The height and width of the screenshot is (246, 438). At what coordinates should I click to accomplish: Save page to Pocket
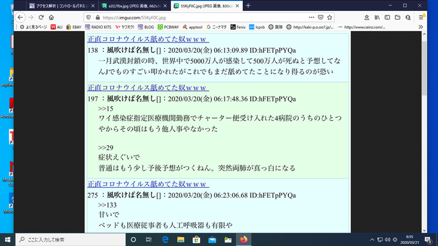pyautogui.click(x=321, y=17)
